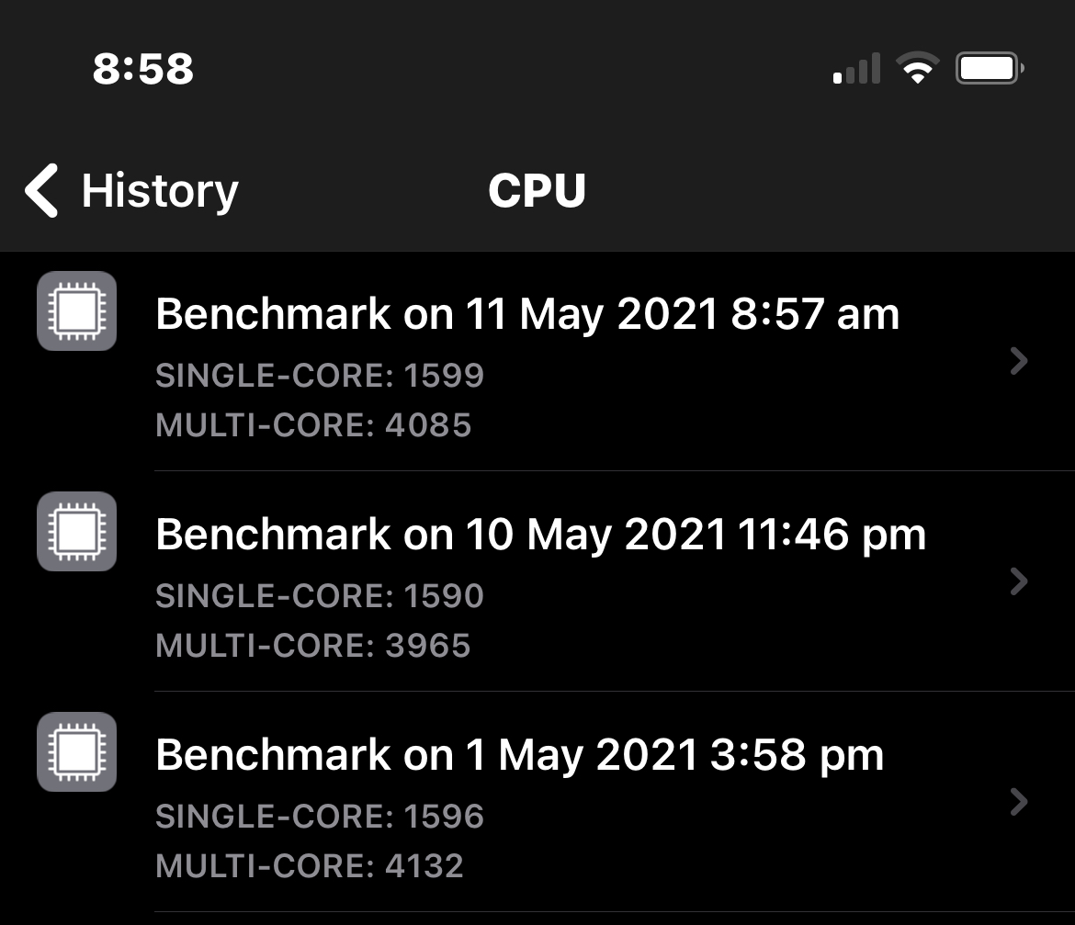Open Benchmark on 11 May 2021 8:57 am
This screenshot has height=925, width=1075.
click(527, 314)
